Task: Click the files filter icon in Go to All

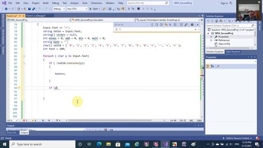Action: [157, 25]
